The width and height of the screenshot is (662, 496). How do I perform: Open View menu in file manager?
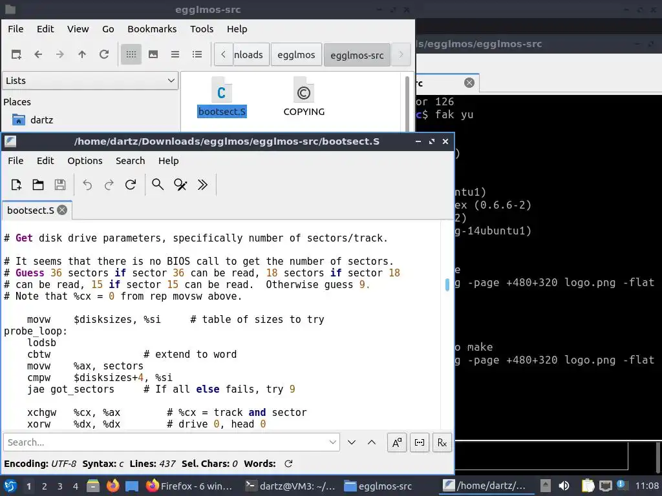78,29
